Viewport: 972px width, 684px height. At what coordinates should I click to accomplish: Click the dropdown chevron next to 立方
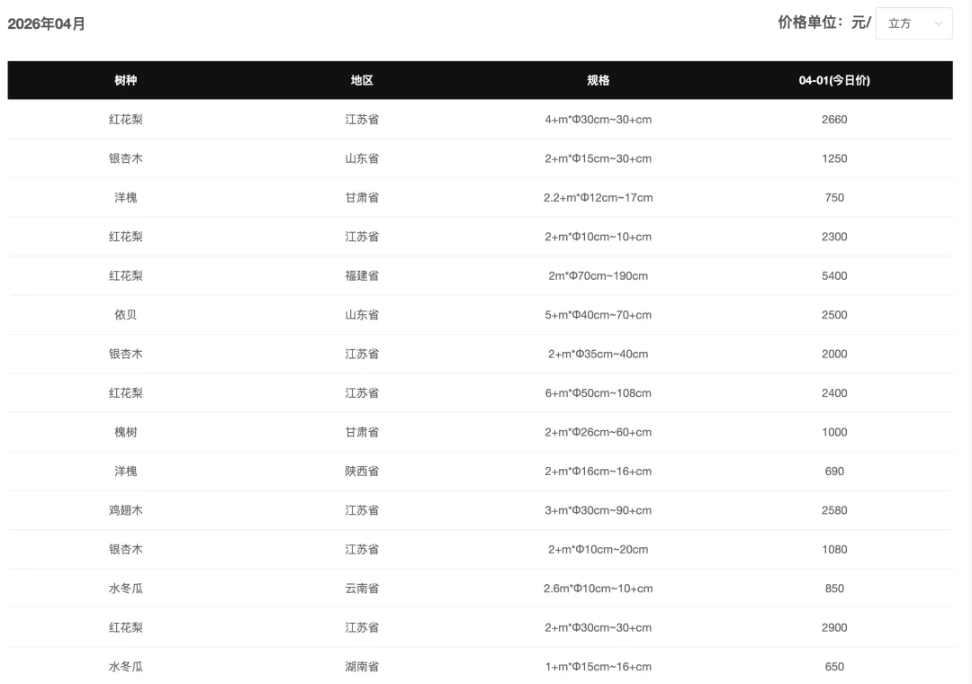[938, 23]
